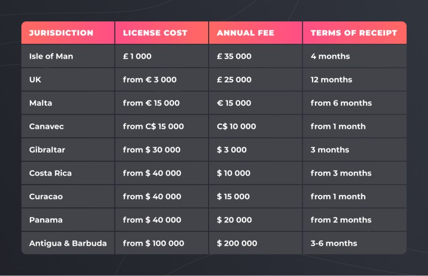428x276 pixels.
Task: Select the Costa Rica jurisdiction cell
Action: (50, 173)
